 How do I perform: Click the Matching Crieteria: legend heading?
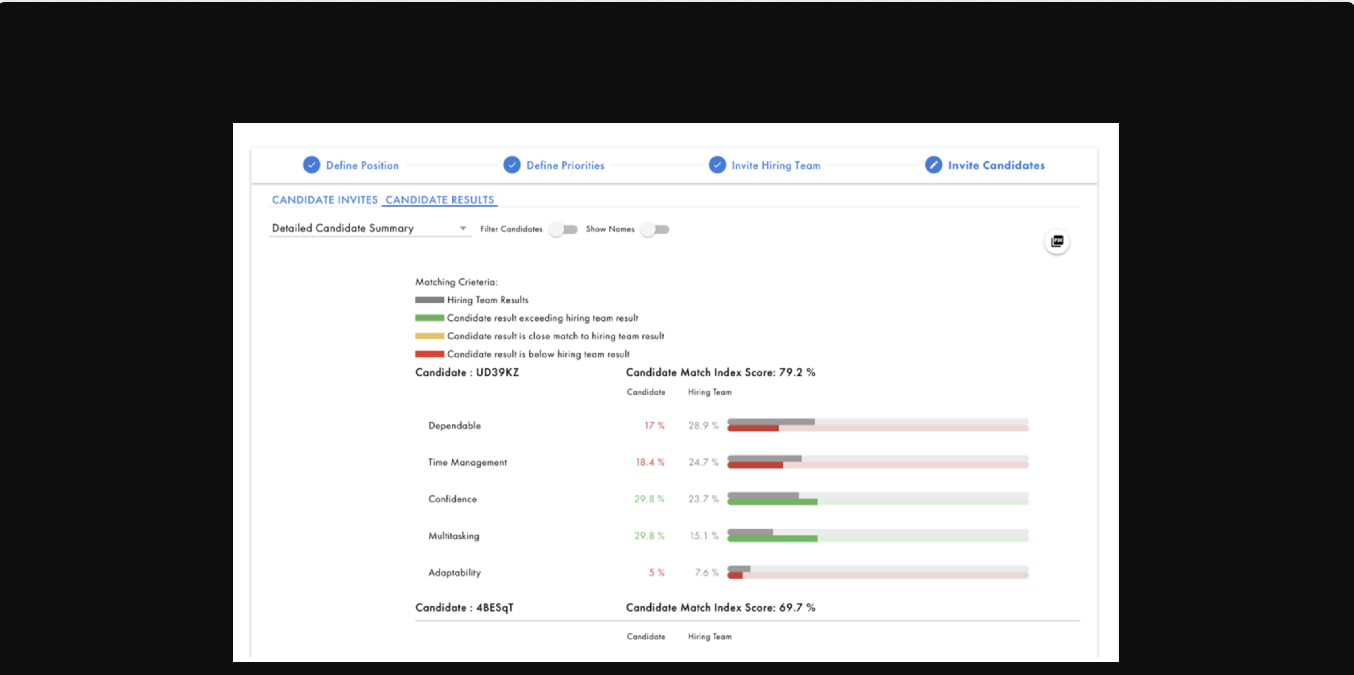coord(456,282)
